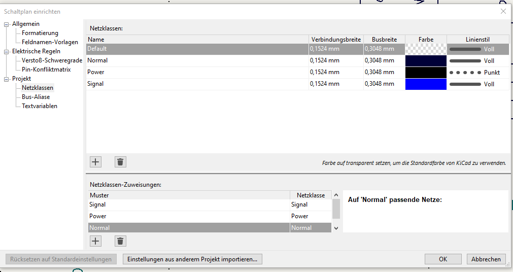Select the Normal net class name cell
This screenshot has height=272, width=513.
click(197, 61)
